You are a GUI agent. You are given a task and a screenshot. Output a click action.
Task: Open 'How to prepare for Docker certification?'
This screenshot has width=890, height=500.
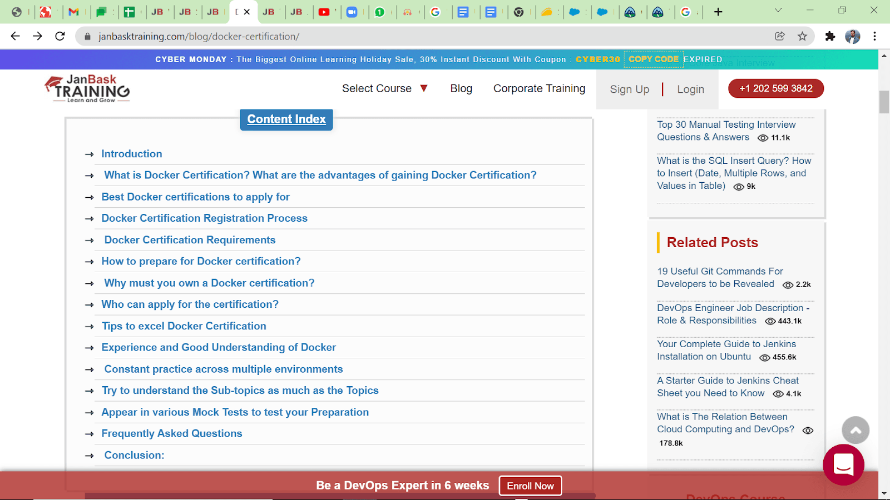(201, 261)
